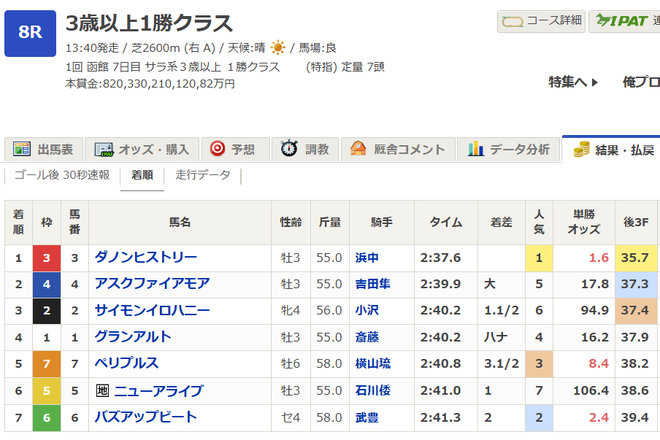The image size is (660, 440).
Task: Open horse ペリプルス link
Action: tap(127, 363)
